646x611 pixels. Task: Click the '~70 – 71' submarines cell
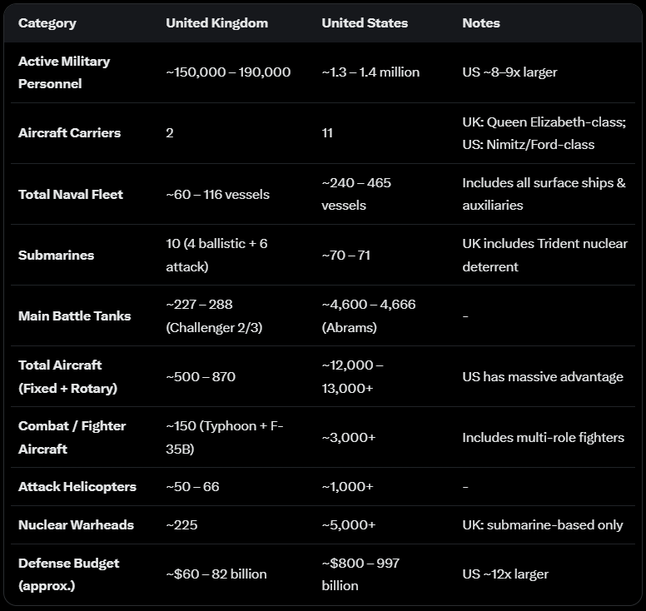click(x=345, y=256)
